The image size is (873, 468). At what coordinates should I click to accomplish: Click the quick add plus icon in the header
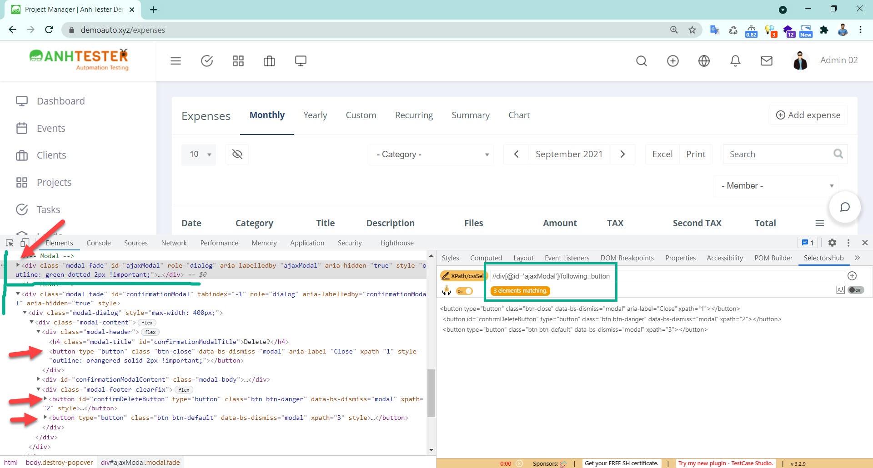673,61
